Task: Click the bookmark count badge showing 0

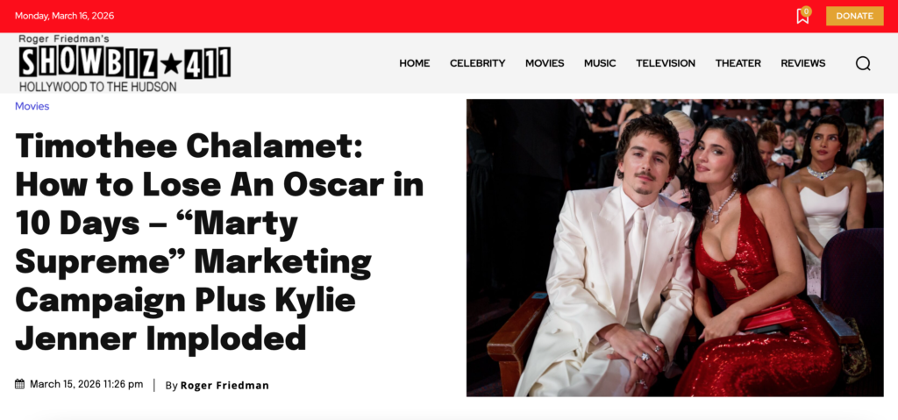Action: pos(806,11)
